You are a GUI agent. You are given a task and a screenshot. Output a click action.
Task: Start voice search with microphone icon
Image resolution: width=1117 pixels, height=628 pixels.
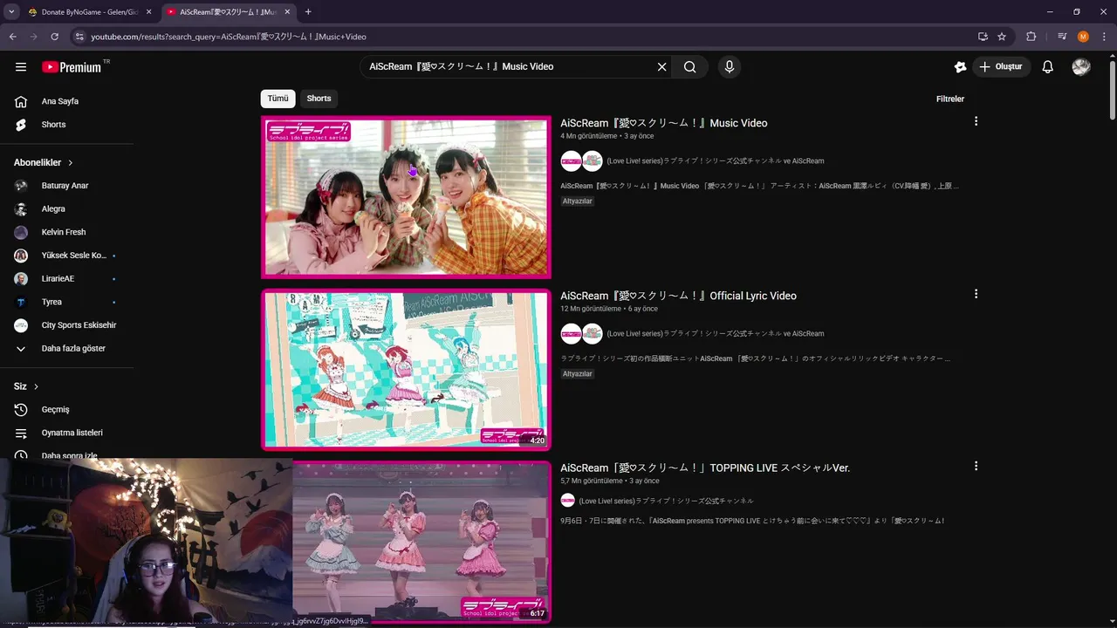[730, 67]
